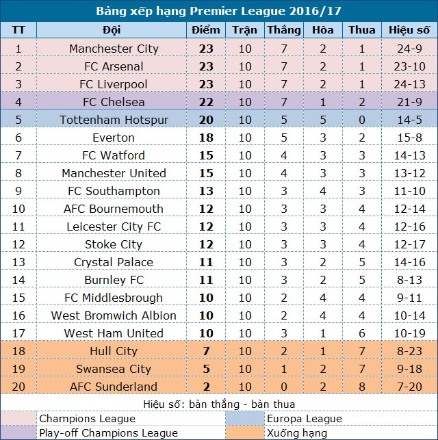The height and width of the screenshot is (440, 438).
Task: Click the Thắng column header
Action: [x=284, y=30]
